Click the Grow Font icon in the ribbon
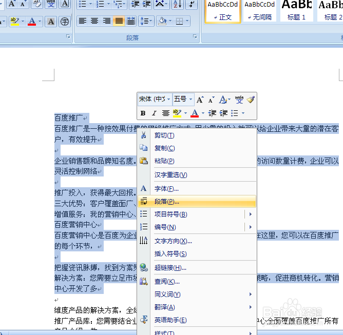 tap(12, 4)
